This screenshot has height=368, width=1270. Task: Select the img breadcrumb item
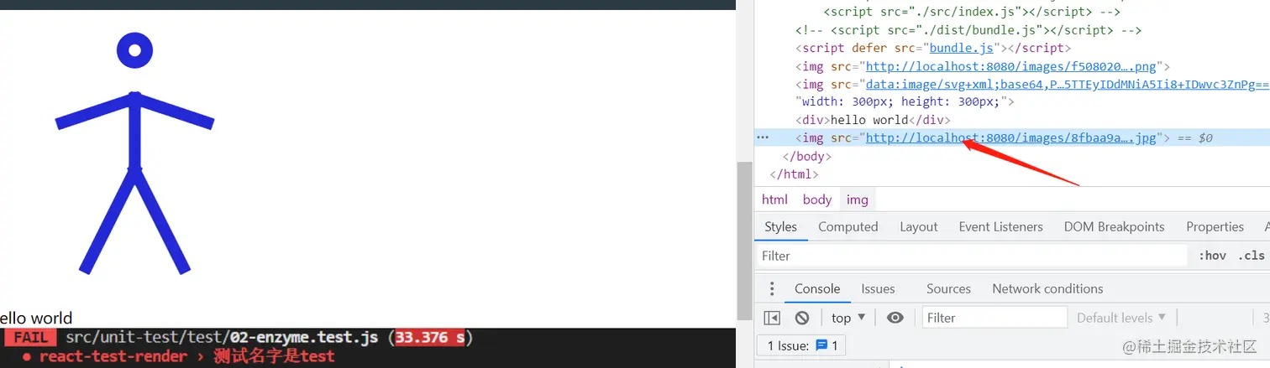coord(857,200)
